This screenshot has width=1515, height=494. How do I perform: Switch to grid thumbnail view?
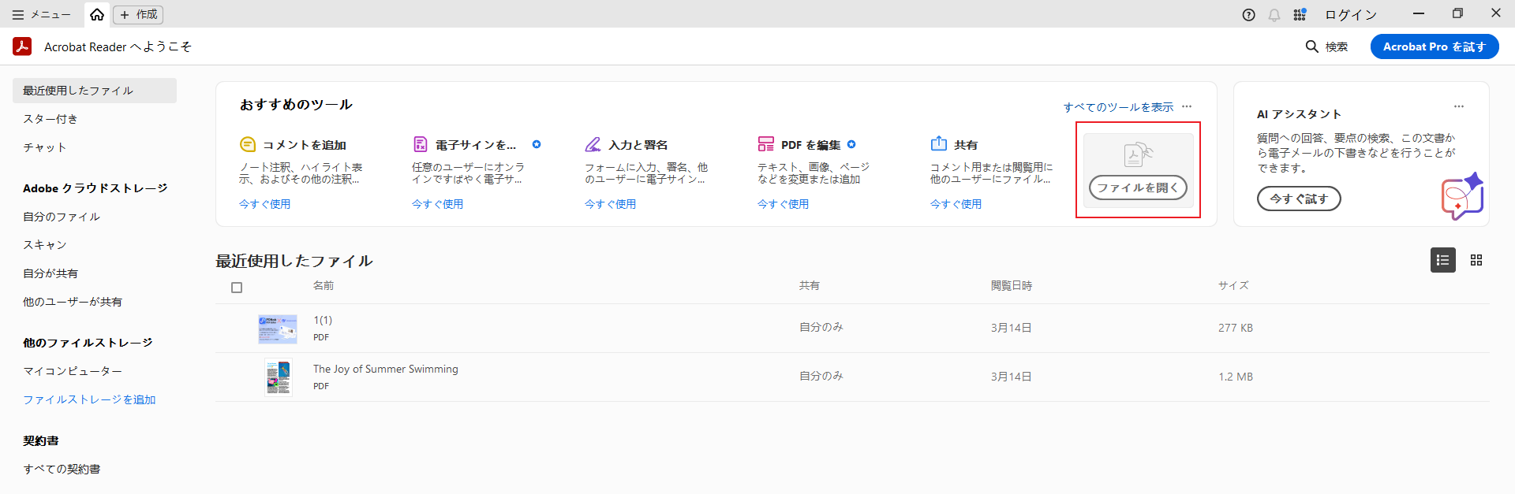[1476, 260]
